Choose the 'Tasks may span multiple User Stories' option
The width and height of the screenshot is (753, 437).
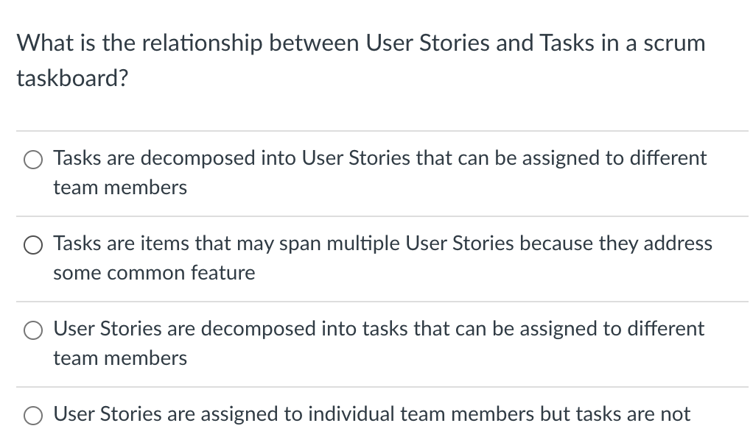point(32,245)
